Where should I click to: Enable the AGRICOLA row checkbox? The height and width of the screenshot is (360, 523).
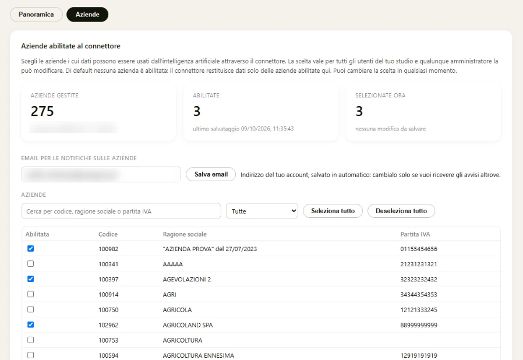click(31, 310)
